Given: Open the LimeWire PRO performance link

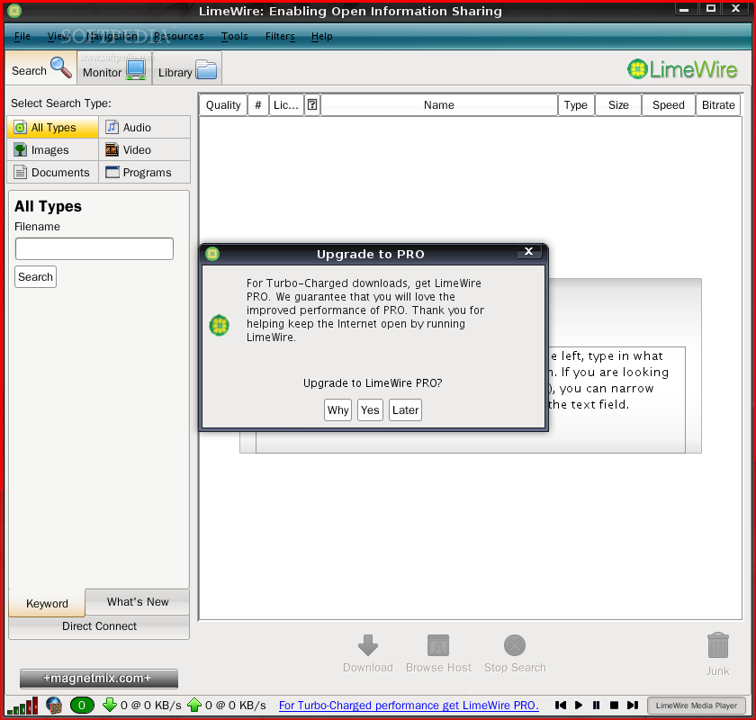Looking at the screenshot, I should pyautogui.click(x=409, y=706).
